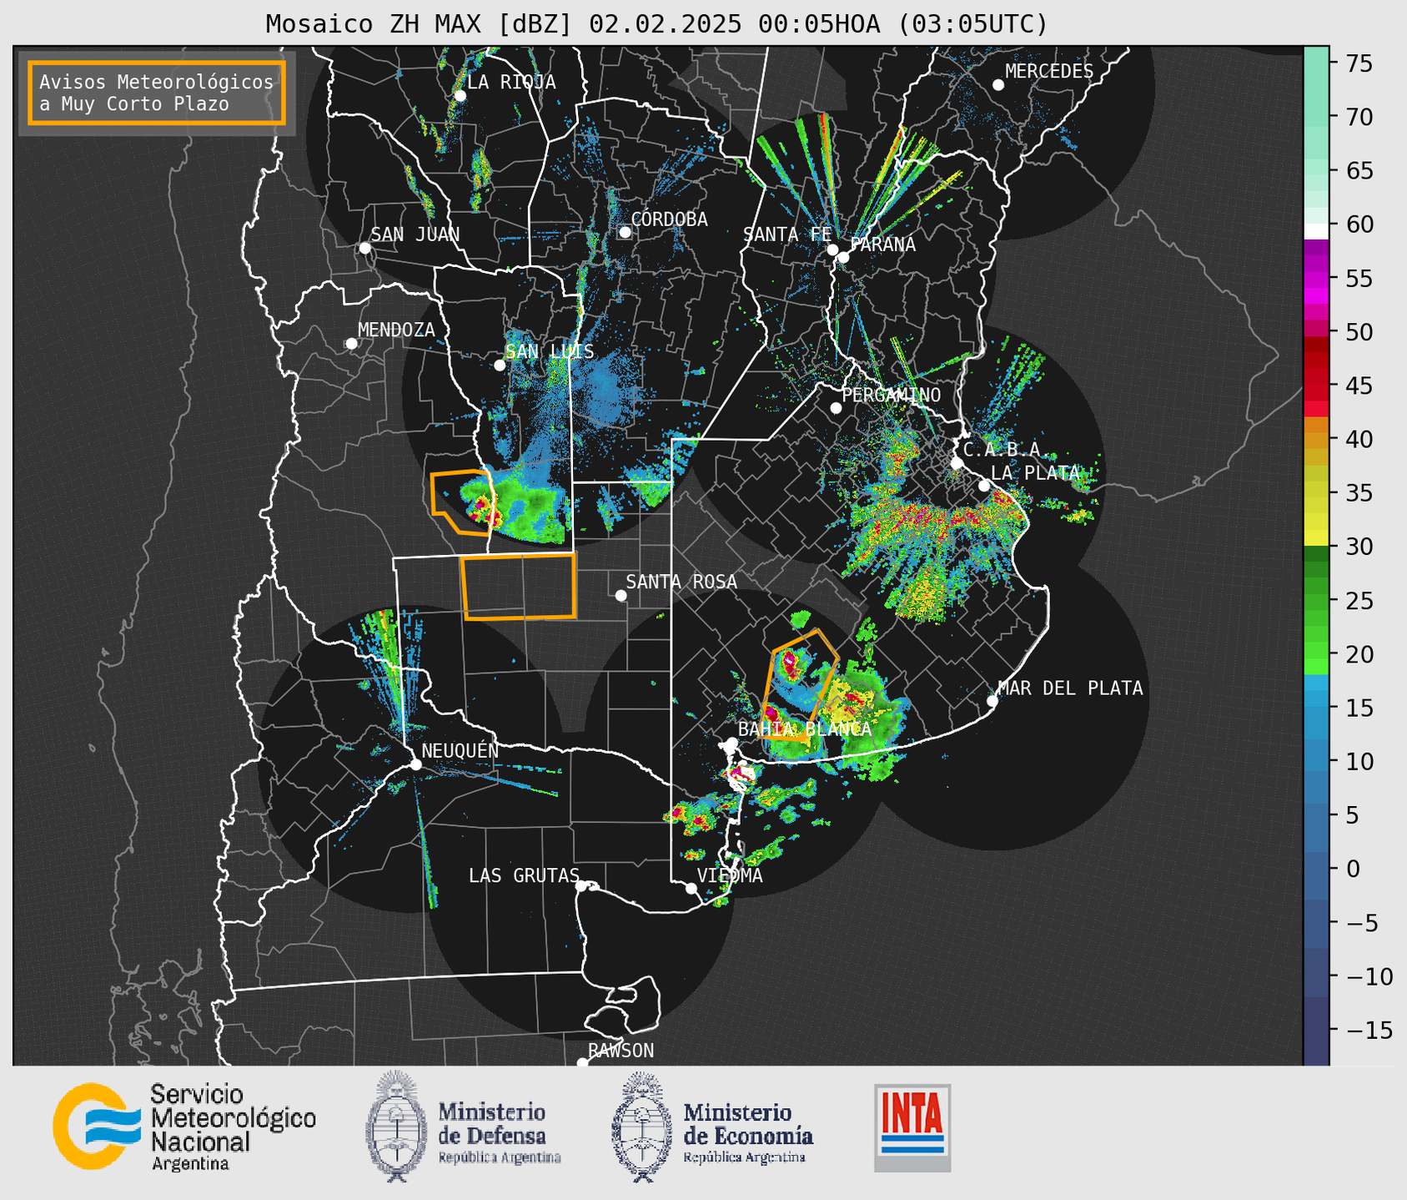Screen dimensions: 1407x1200
Task: Click the SANTA ROSA city marker dot
Action: pos(621,596)
